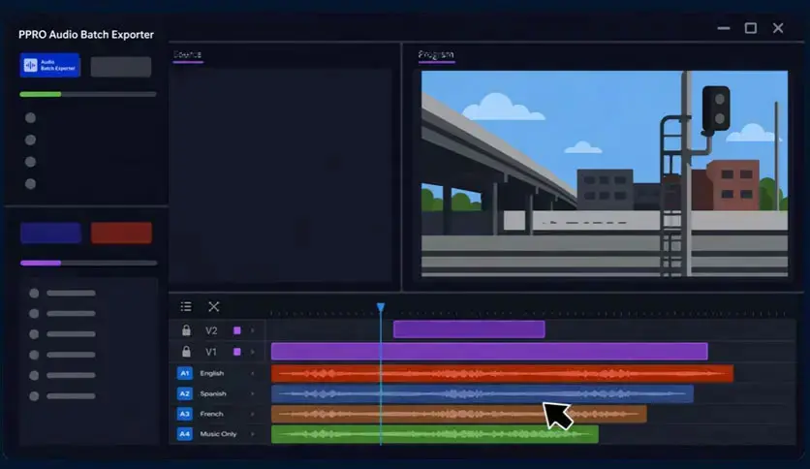Expand the Spanish track arrow
The width and height of the screenshot is (810, 469).
tap(253, 393)
